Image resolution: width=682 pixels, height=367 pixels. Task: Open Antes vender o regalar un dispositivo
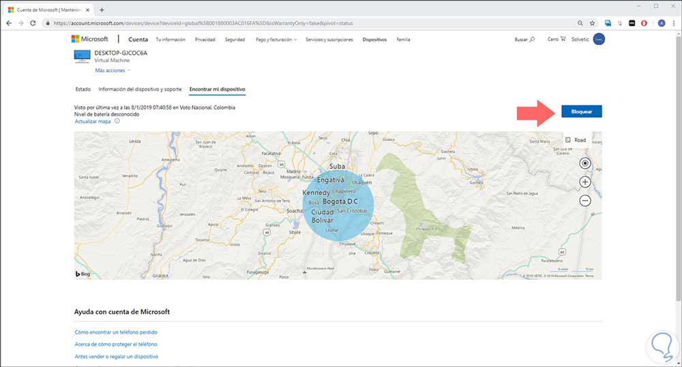(117, 357)
